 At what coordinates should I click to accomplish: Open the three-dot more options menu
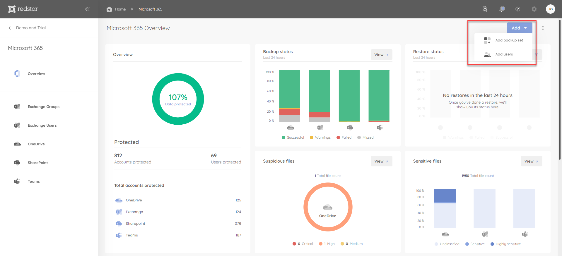[x=543, y=28]
